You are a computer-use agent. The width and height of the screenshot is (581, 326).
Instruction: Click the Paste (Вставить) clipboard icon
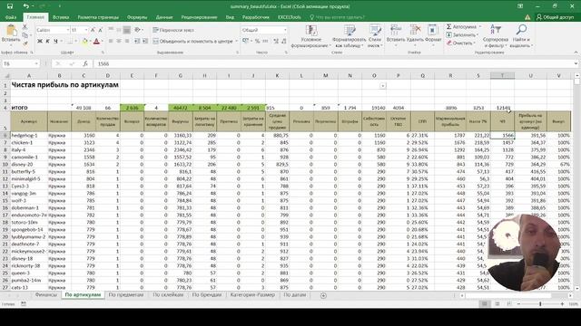pyautogui.click(x=11, y=31)
